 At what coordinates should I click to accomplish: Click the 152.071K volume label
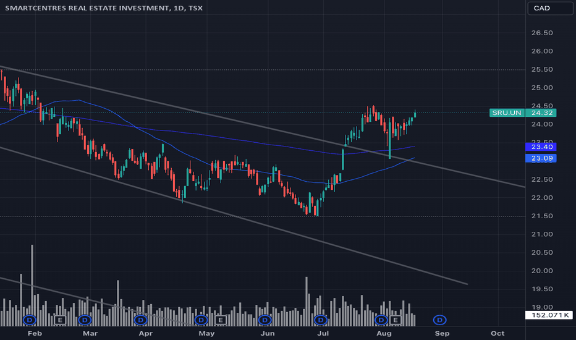(x=549, y=315)
